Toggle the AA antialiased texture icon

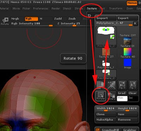click(111, 85)
